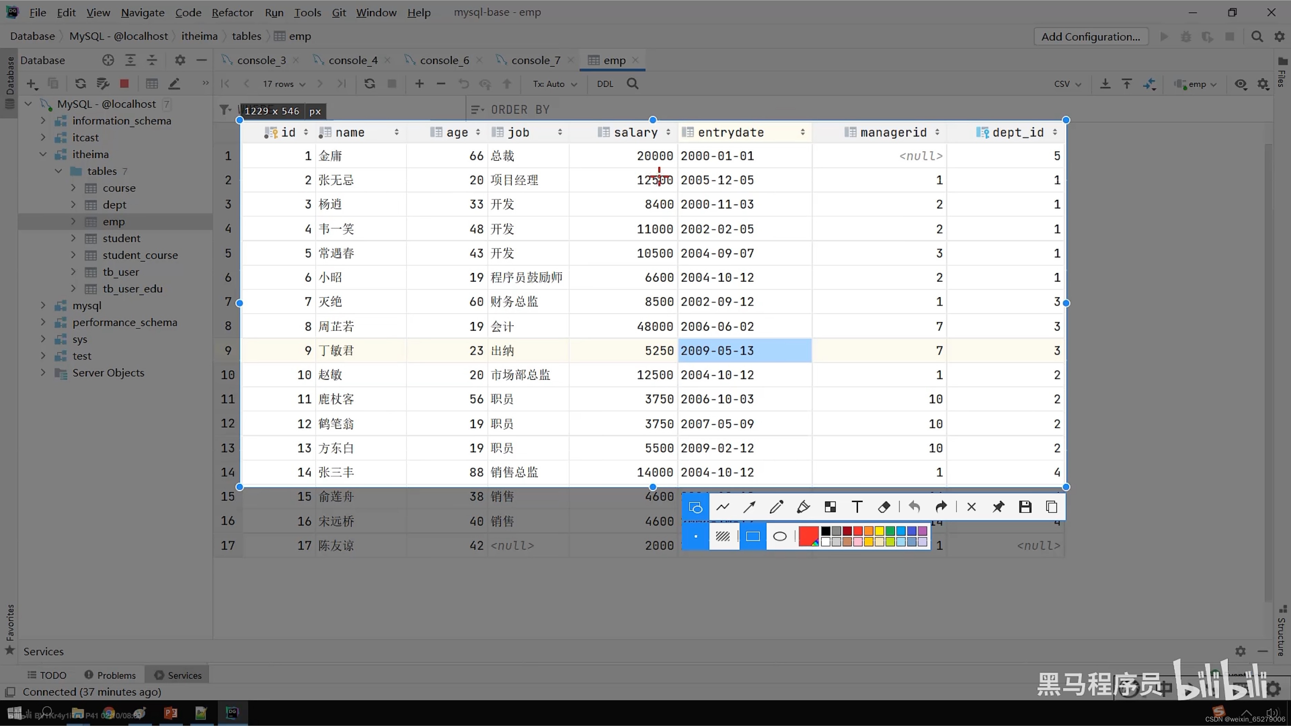This screenshot has height=726, width=1291.
Task: Click the search magnifier beside DDL
Action: click(x=632, y=84)
